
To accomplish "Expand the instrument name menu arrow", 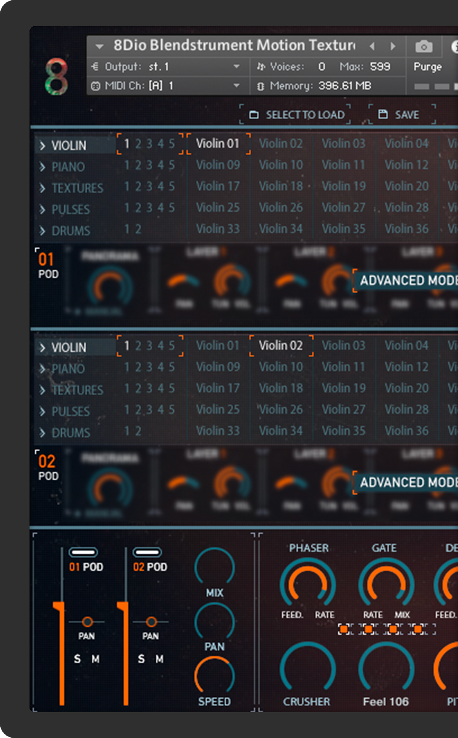I will [x=99, y=46].
